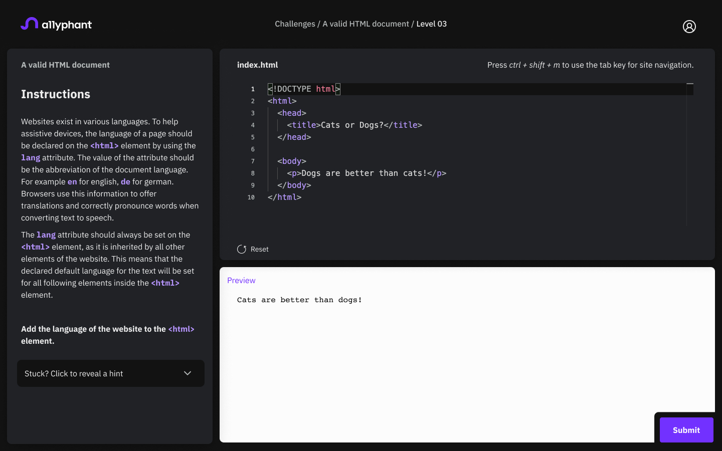
Task: Click the closing body tag on line 9
Action: pyautogui.click(x=294, y=185)
